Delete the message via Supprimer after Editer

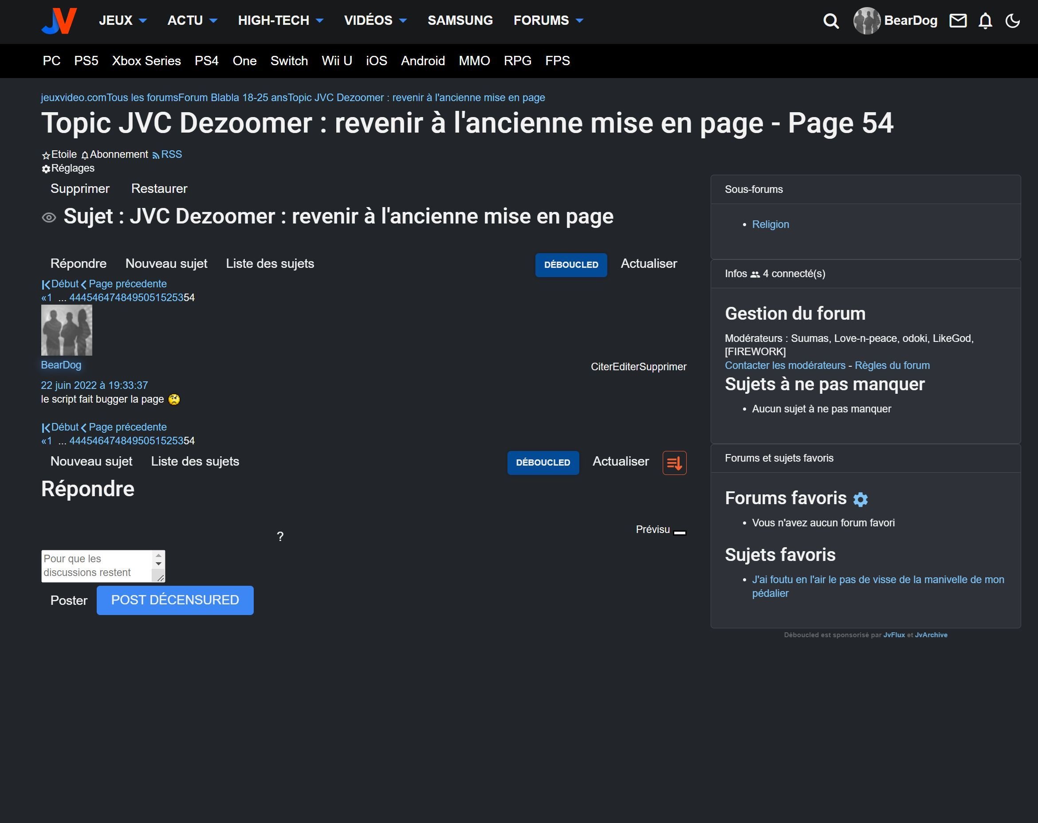pos(663,367)
